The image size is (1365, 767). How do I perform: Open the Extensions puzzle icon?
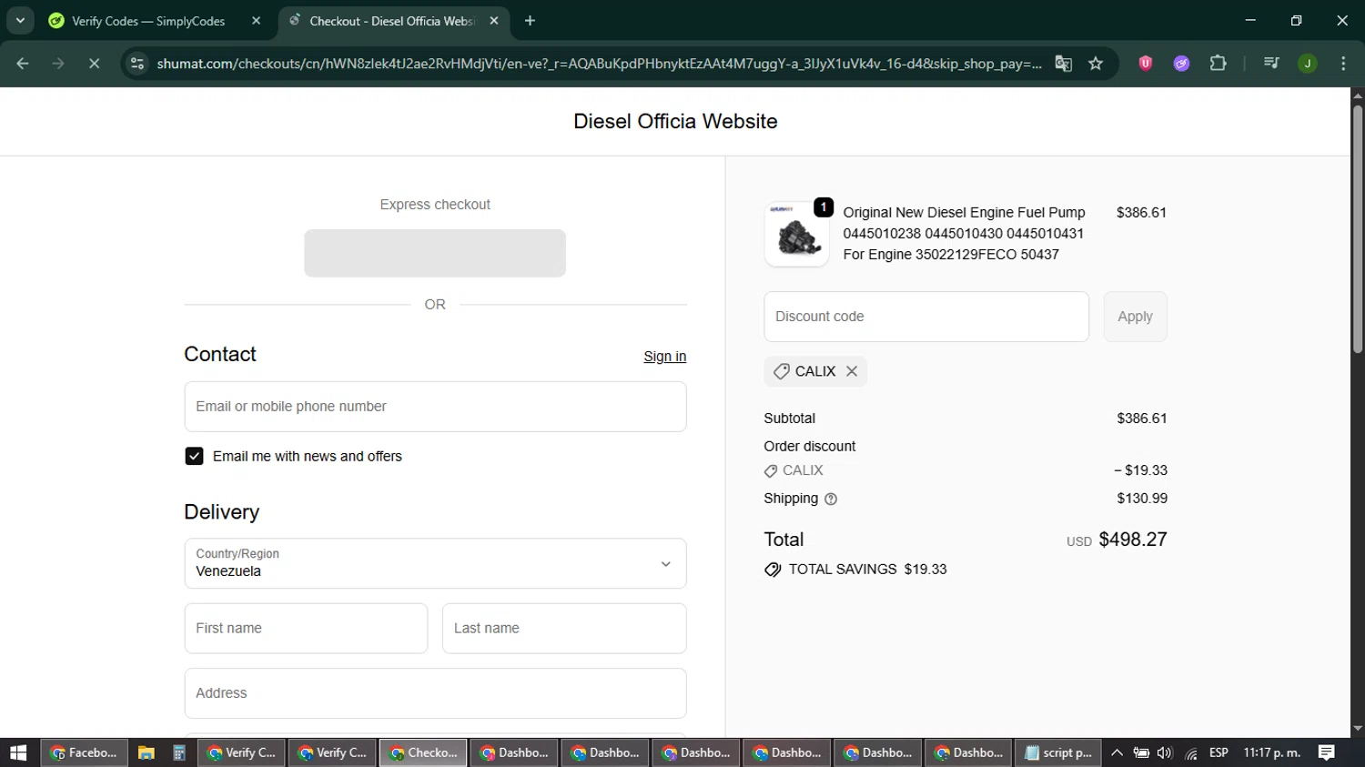click(x=1218, y=63)
